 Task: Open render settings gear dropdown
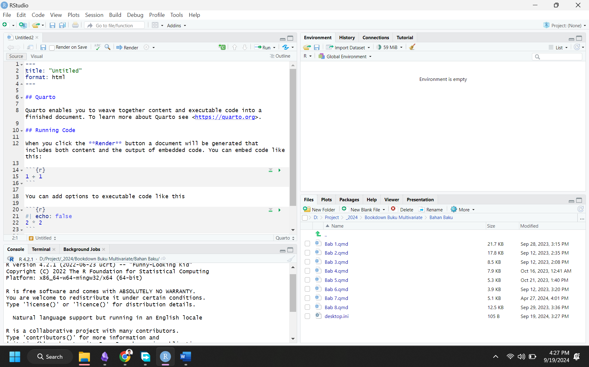tap(149, 47)
